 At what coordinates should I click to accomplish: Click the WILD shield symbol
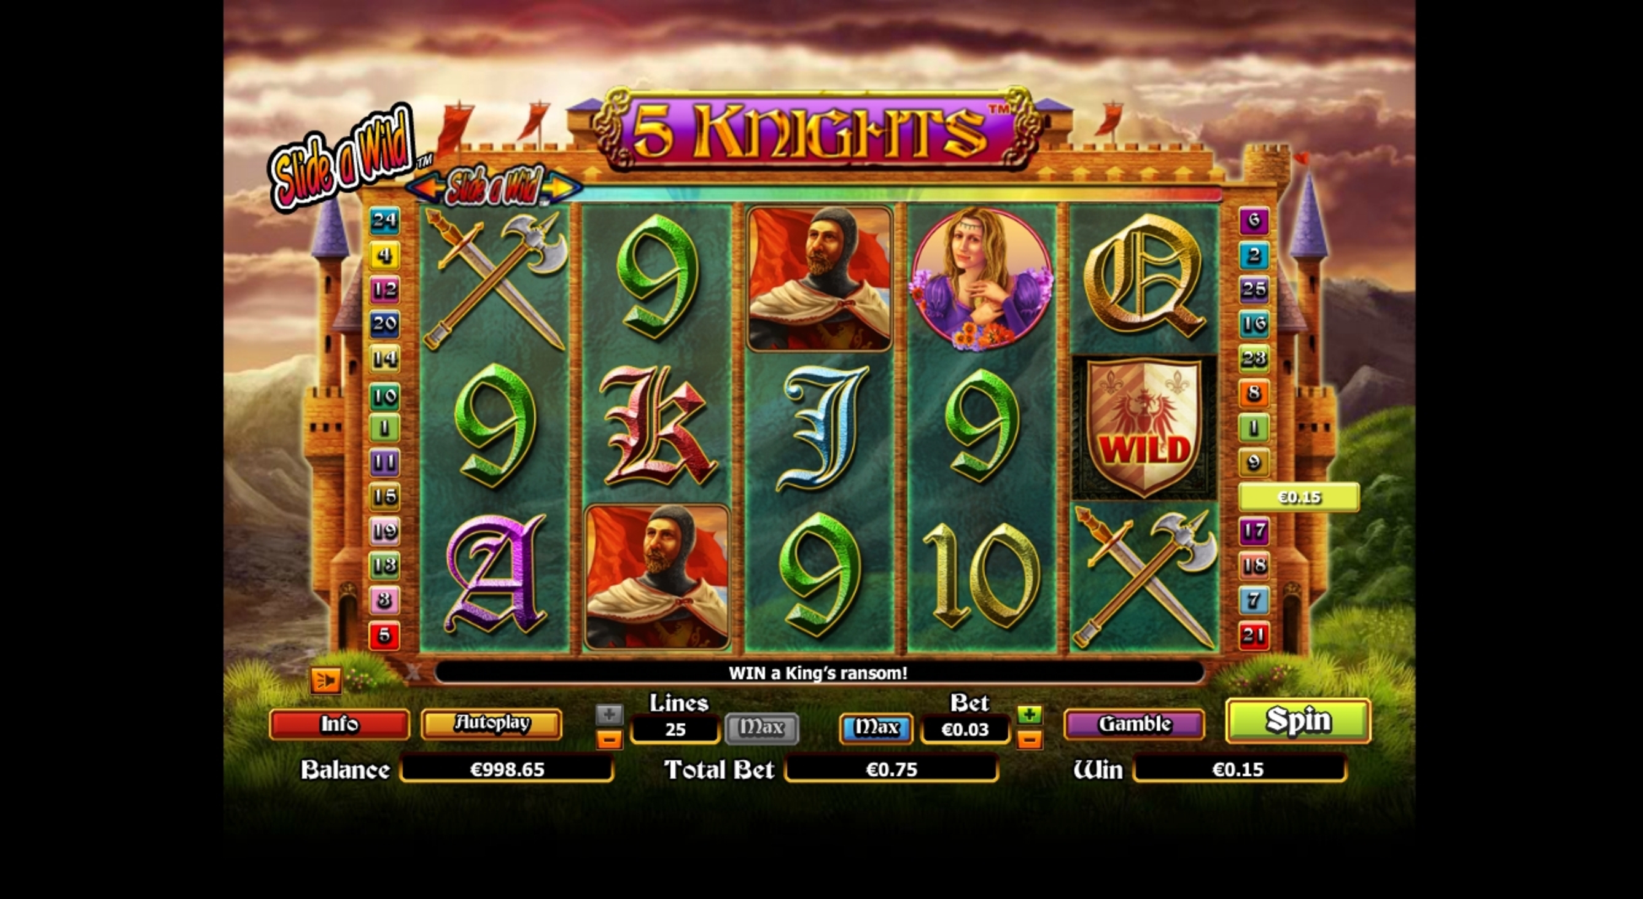click(1144, 427)
